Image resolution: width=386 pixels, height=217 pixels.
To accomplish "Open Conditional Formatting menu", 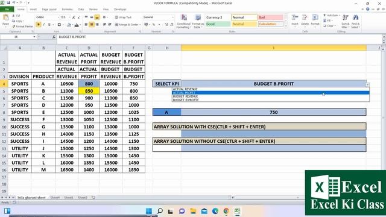I will coord(183,22).
